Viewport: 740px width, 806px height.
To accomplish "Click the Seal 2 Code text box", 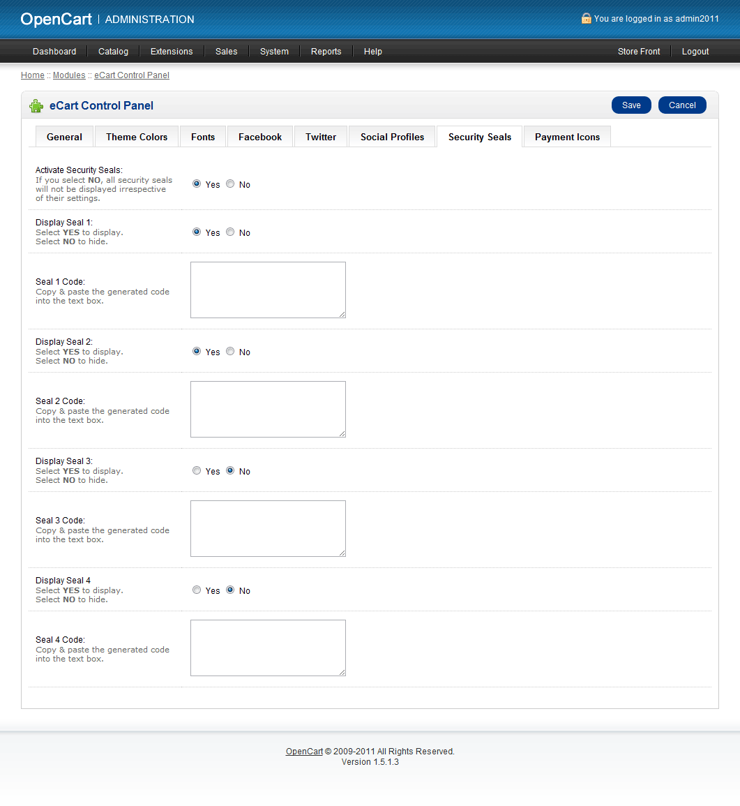I will click(x=269, y=409).
